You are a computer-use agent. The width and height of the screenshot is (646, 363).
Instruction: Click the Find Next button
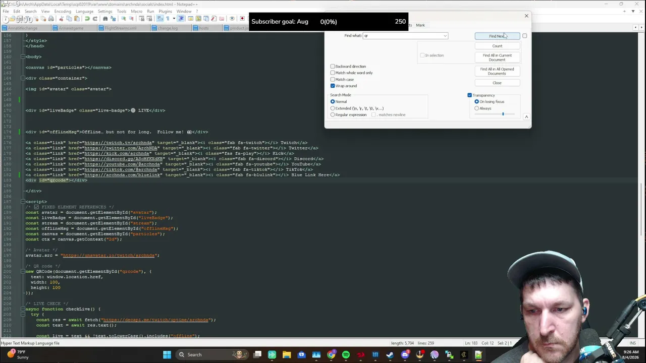[x=497, y=36]
